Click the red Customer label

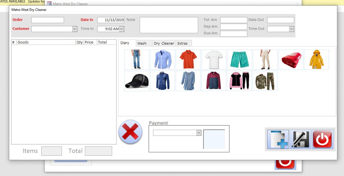pyautogui.click(x=21, y=29)
